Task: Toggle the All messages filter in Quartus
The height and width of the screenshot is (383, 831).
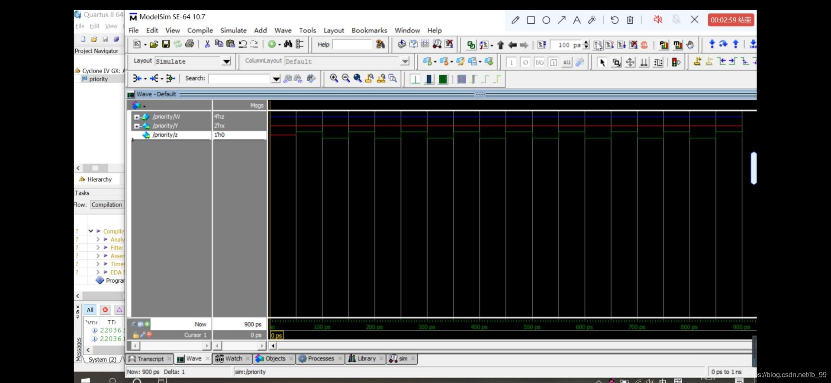Action: 90,310
